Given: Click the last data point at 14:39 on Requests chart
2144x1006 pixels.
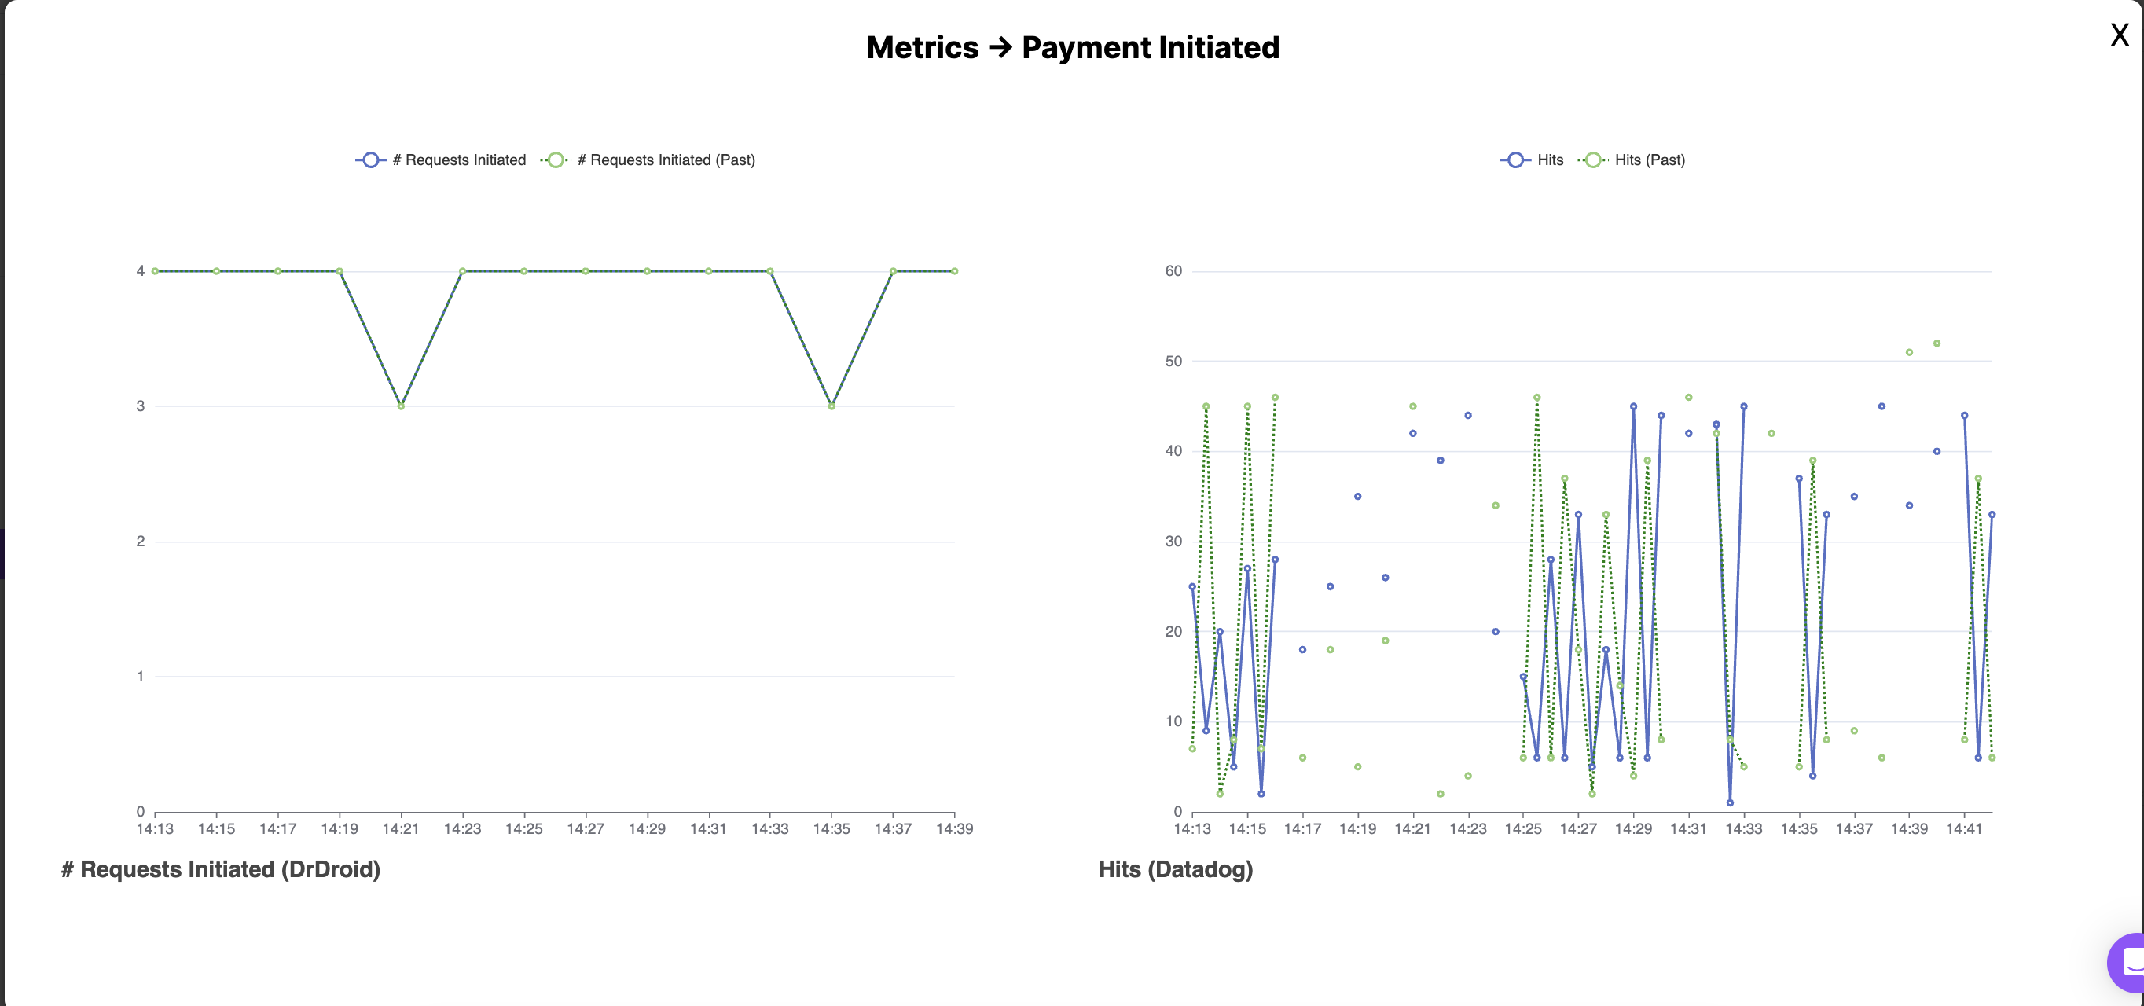Looking at the screenshot, I should [x=955, y=271].
